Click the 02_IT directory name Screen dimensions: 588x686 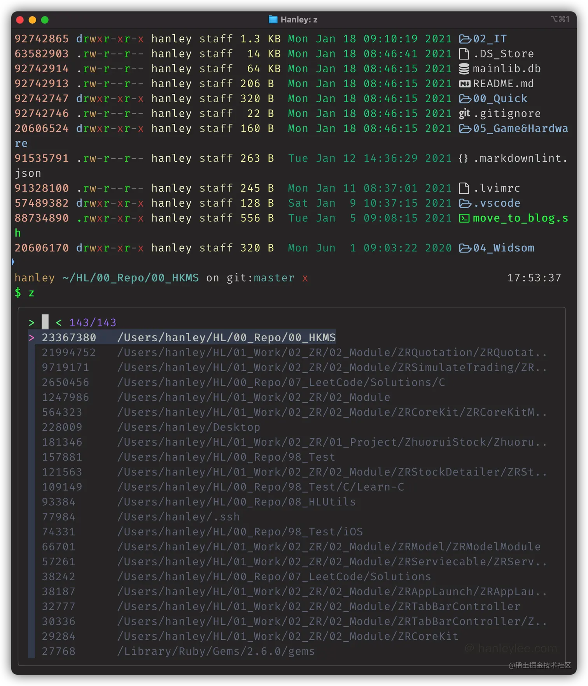point(490,39)
